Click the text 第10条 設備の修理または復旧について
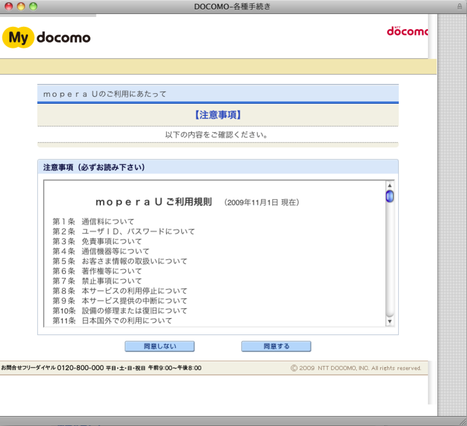This screenshot has width=467, height=426. point(120,311)
